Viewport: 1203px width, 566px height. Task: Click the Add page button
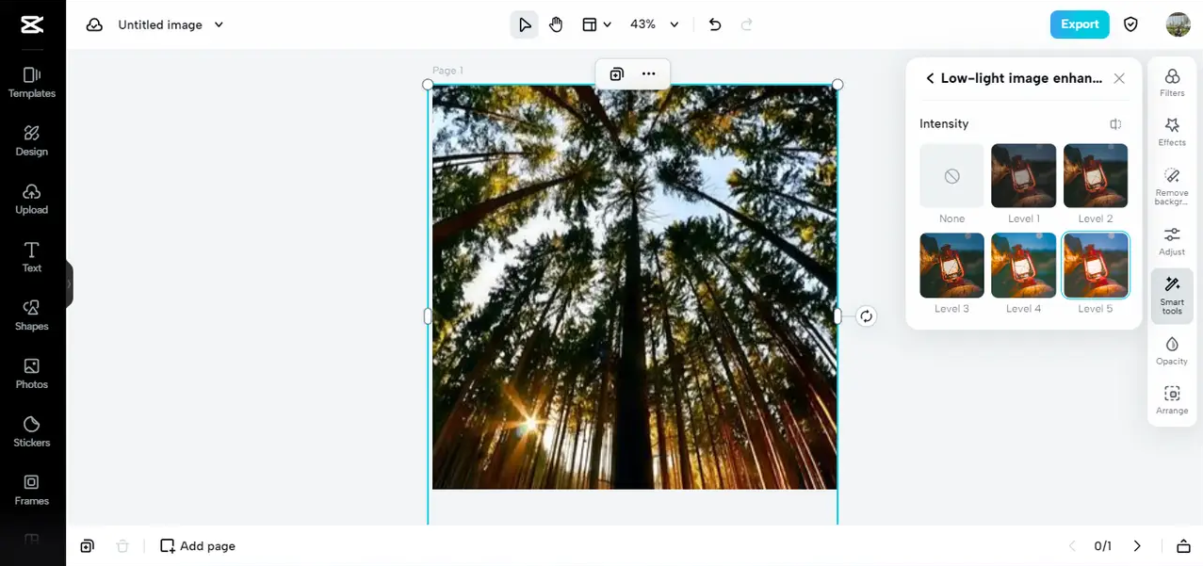pyautogui.click(x=198, y=546)
